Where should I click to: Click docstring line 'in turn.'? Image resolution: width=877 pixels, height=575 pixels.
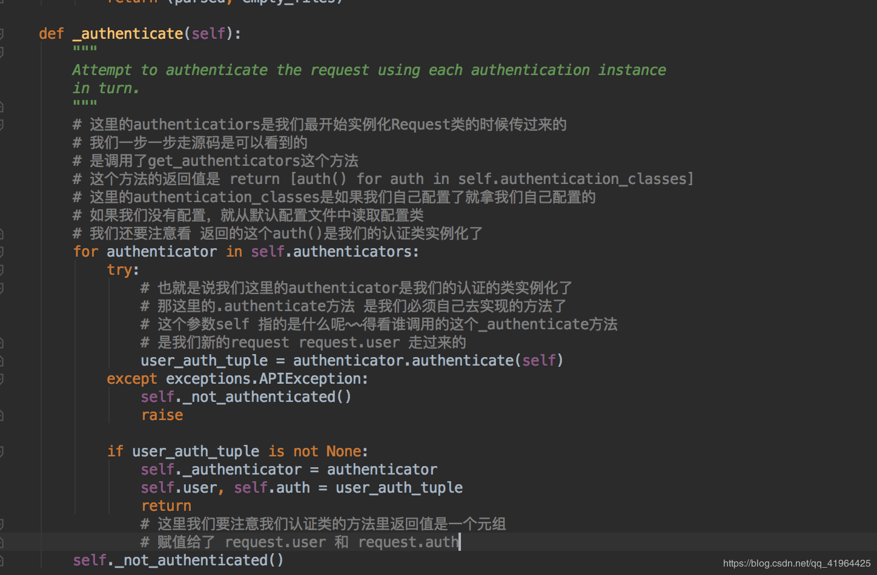106,88
